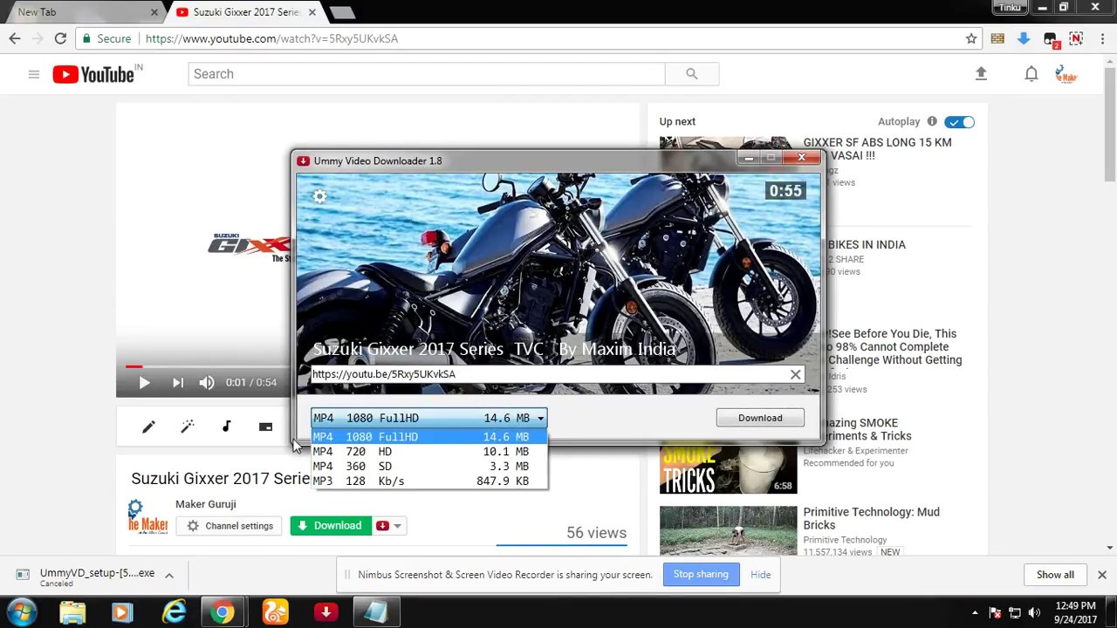The height and width of the screenshot is (628, 1117).
Task: Open Windows Start button
Action: (22, 612)
